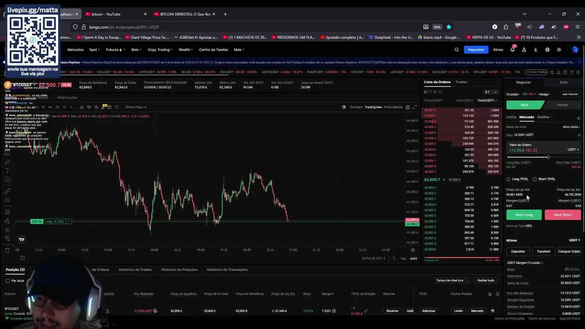Open the Tempo de Abertura sort dropdown

(x=452, y=281)
